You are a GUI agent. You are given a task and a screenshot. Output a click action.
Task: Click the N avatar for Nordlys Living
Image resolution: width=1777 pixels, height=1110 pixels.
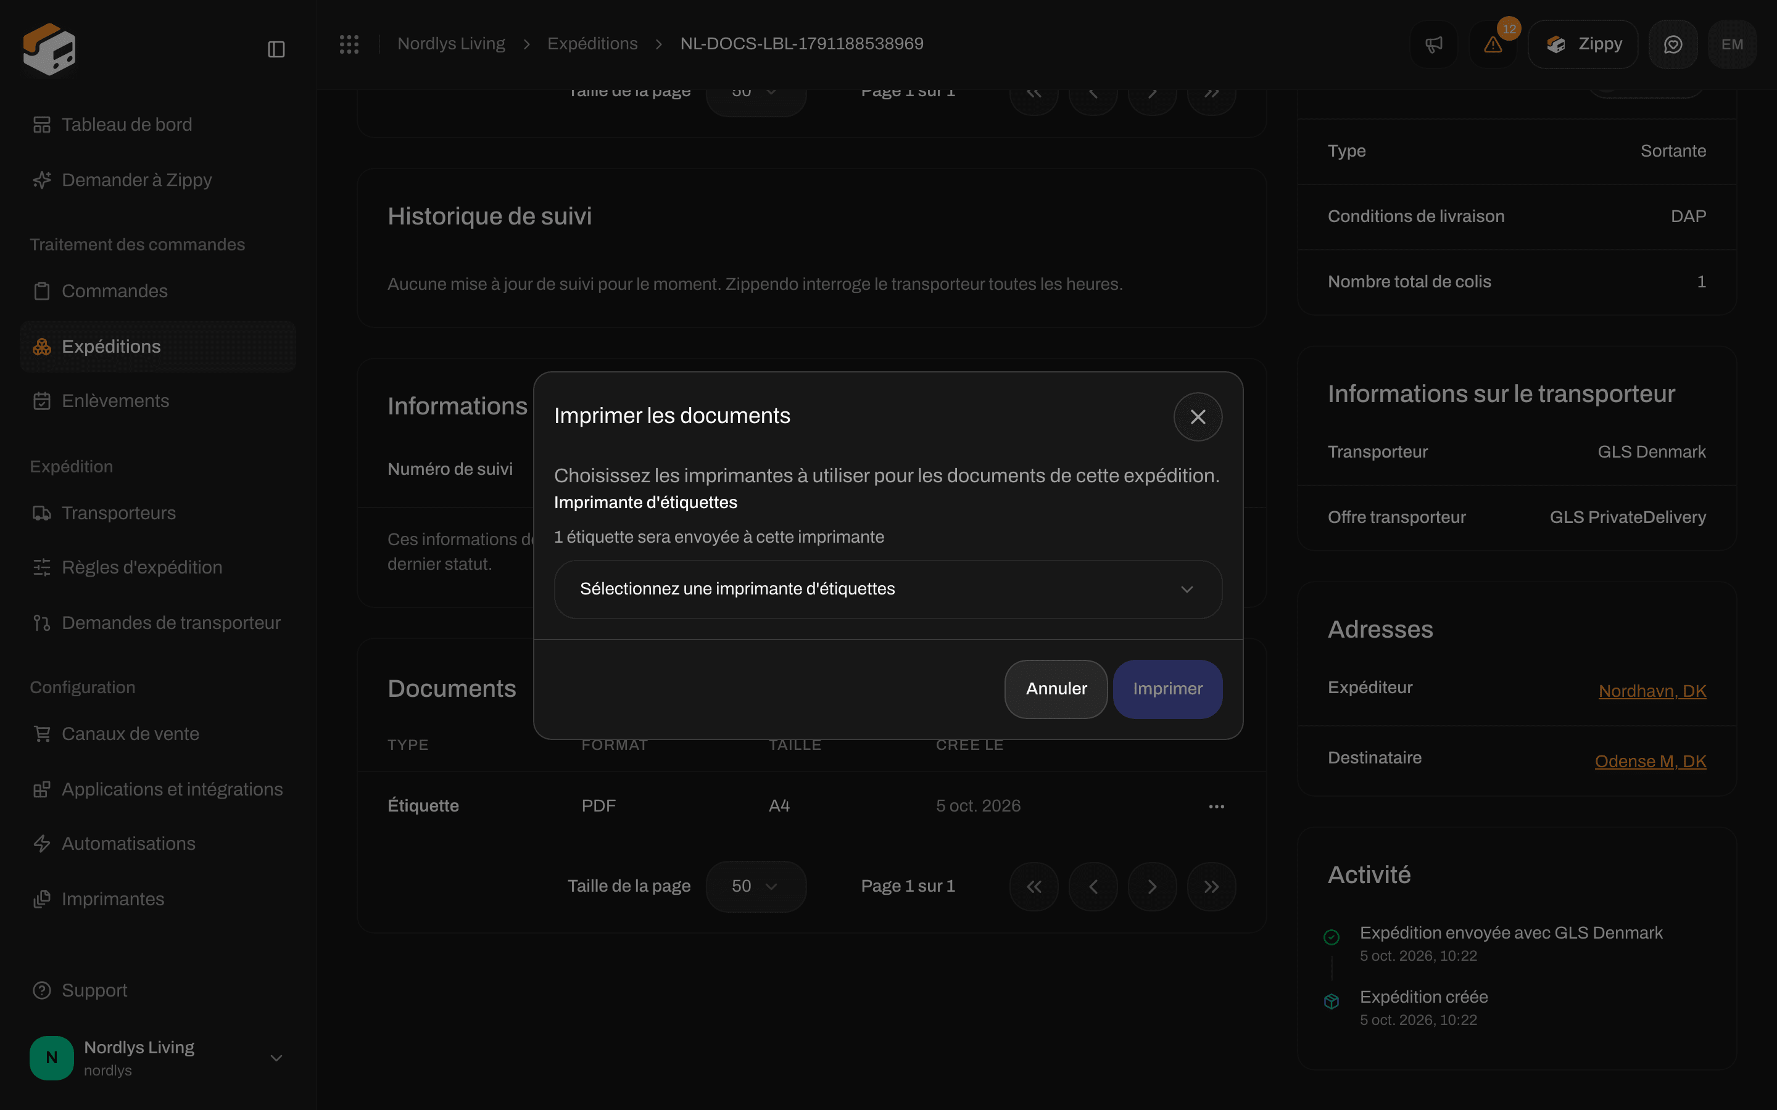(x=51, y=1058)
